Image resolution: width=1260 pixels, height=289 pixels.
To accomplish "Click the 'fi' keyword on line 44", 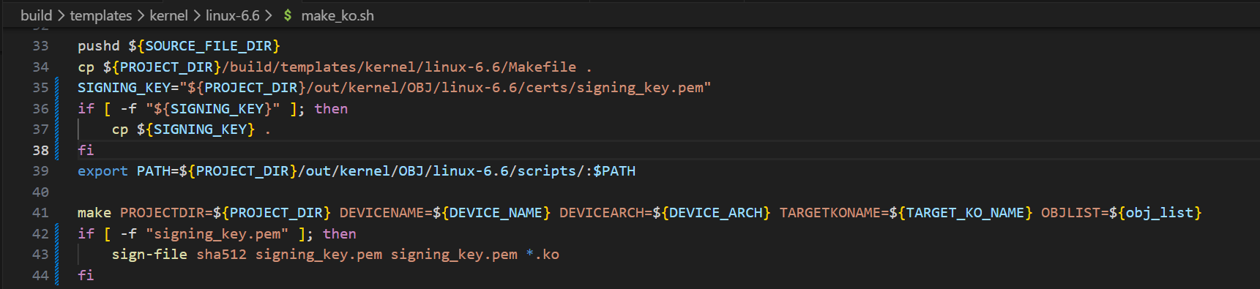I will coord(86,275).
